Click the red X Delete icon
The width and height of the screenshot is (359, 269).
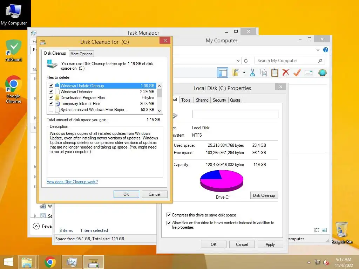[286, 73]
